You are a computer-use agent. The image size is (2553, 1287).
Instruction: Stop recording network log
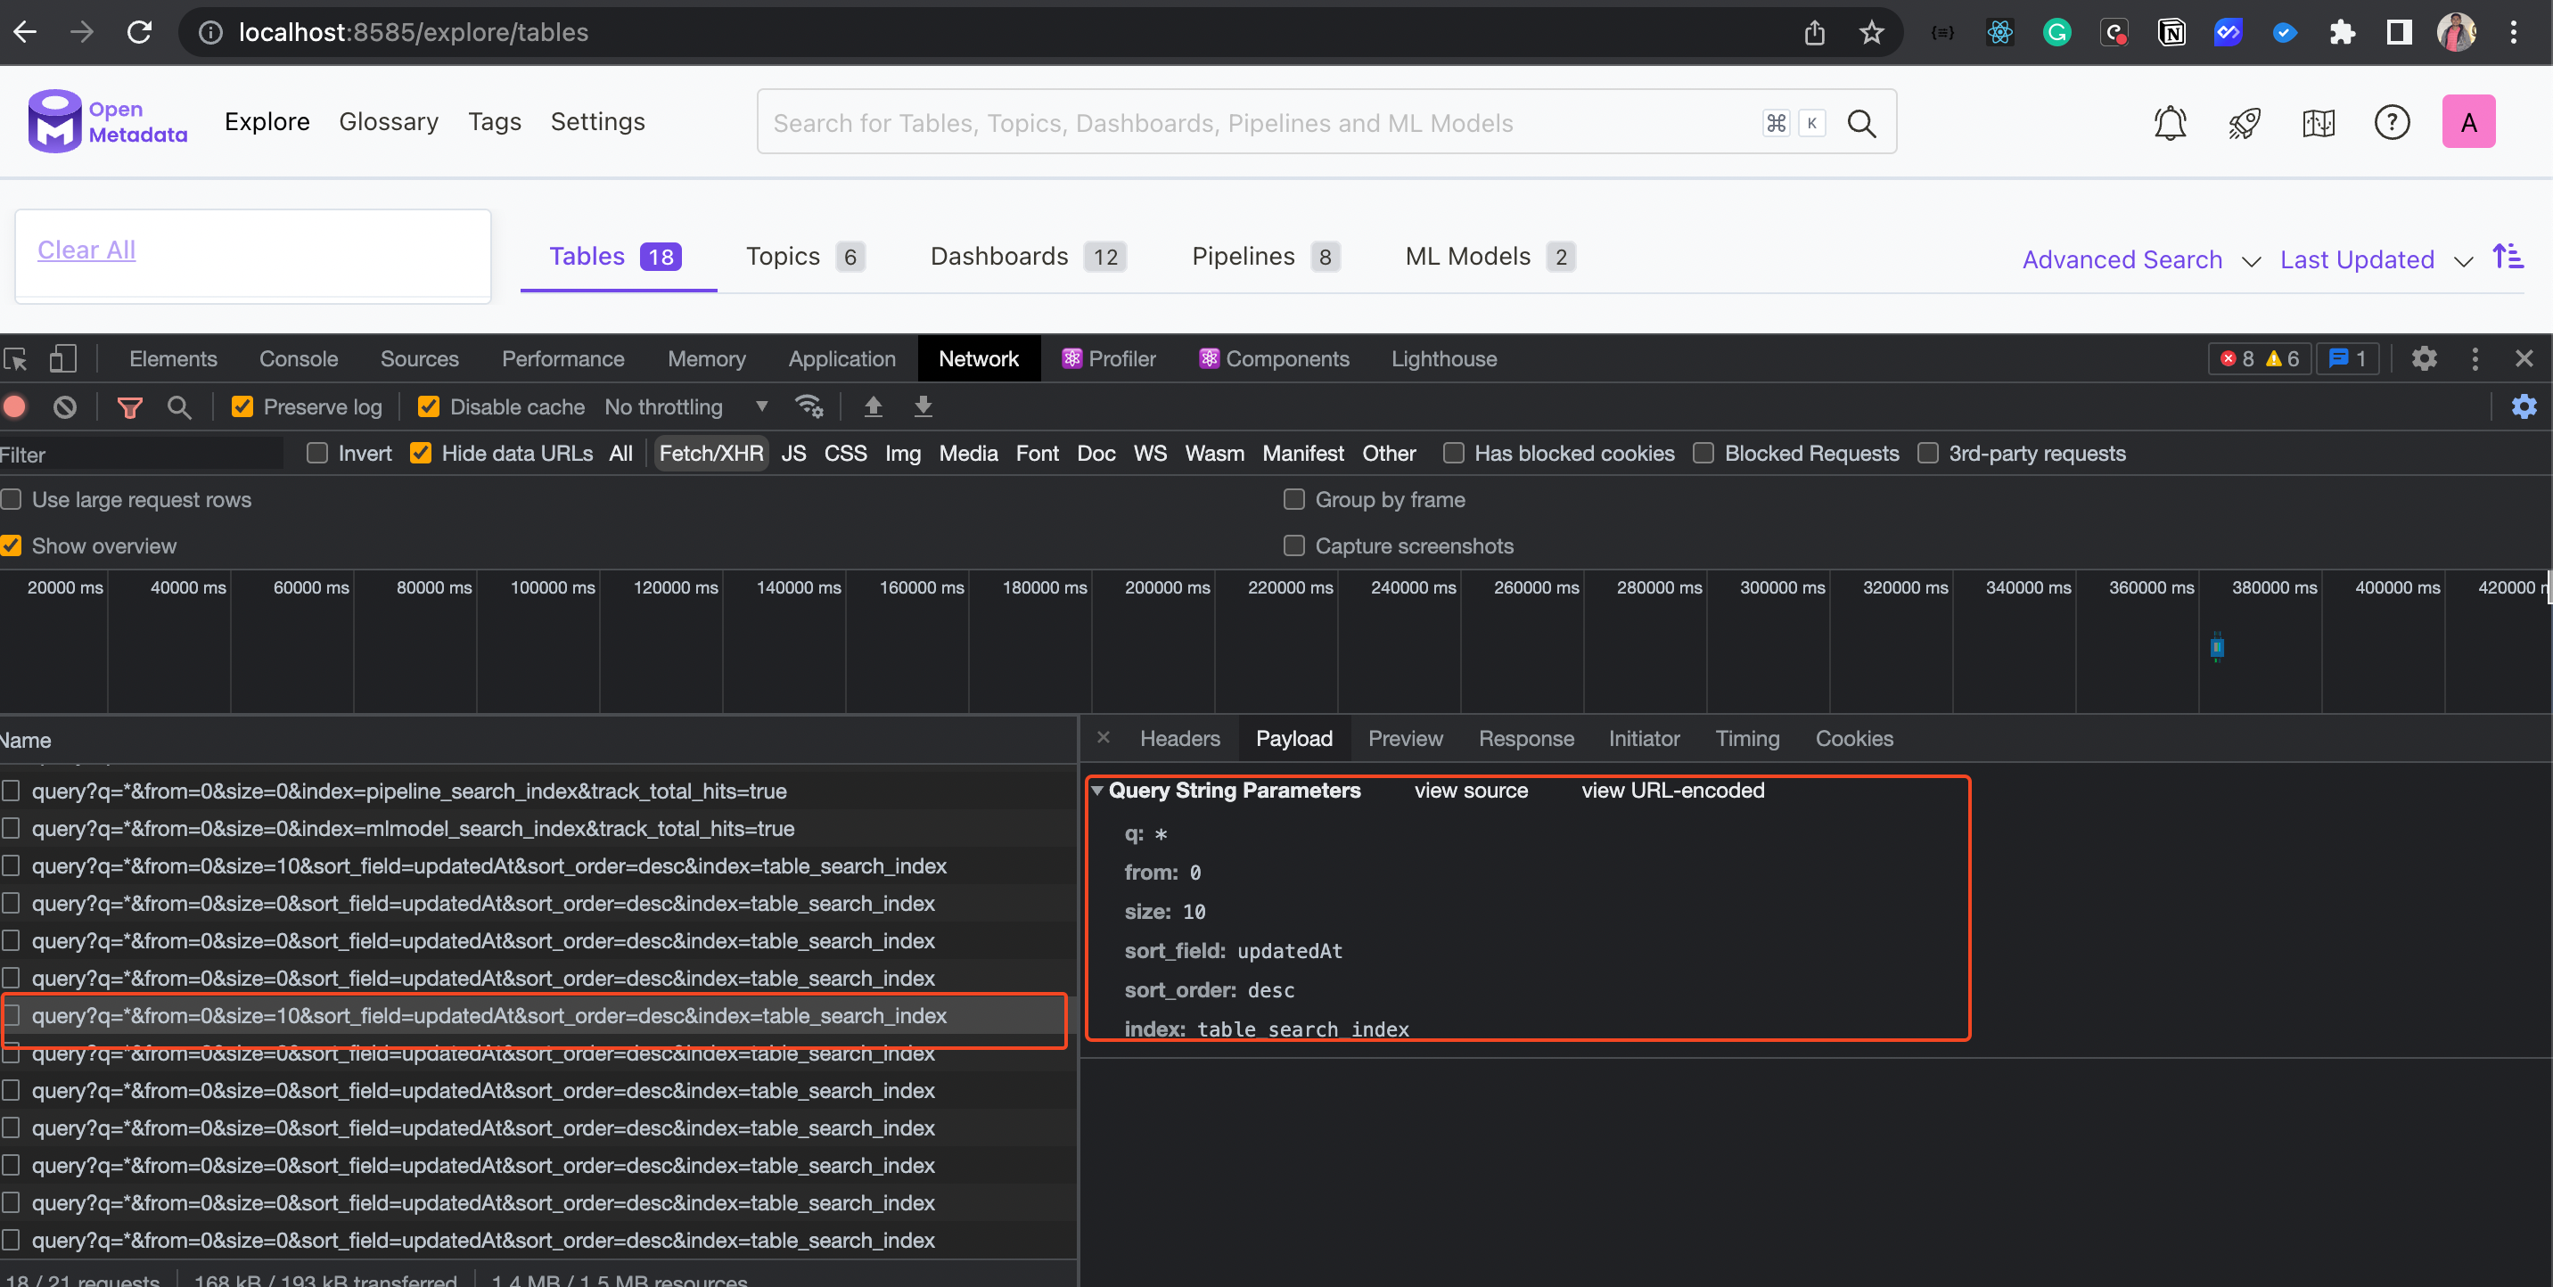click(x=14, y=406)
